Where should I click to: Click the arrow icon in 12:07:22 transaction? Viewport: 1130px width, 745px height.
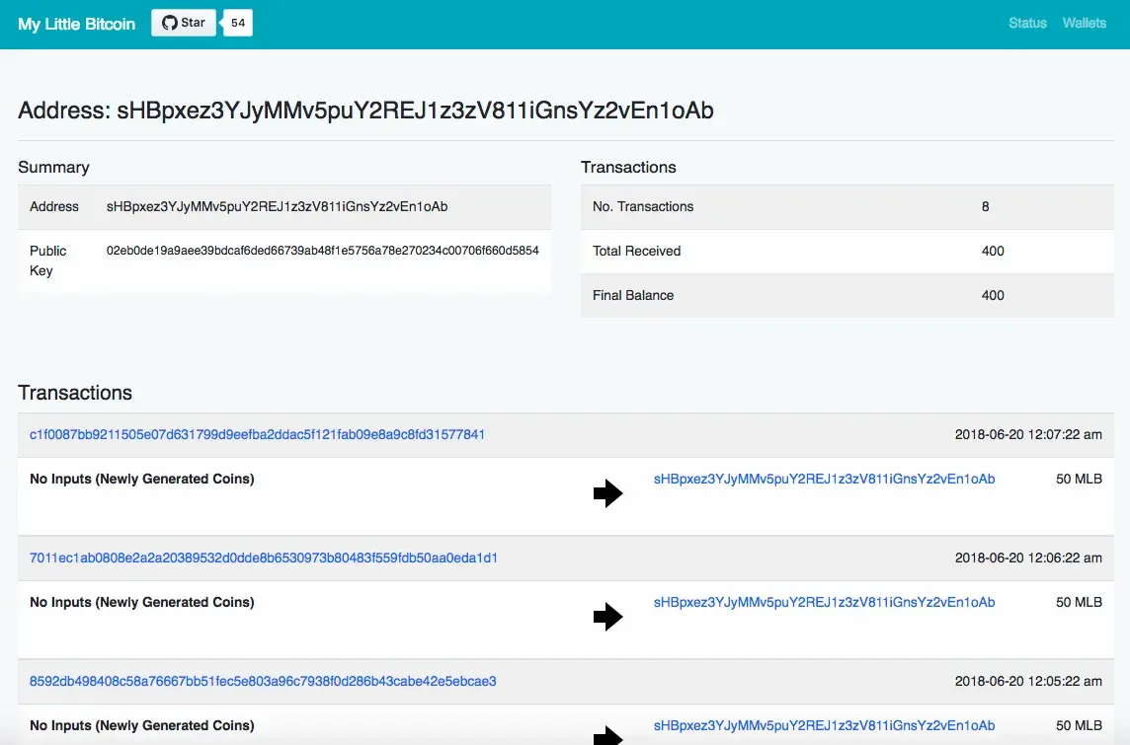[607, 493]
